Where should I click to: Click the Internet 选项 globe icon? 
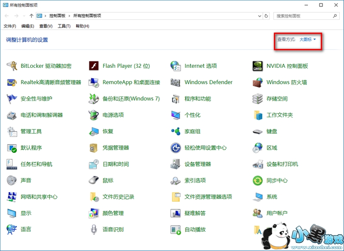pyautogui.click(x=175, y=66)
